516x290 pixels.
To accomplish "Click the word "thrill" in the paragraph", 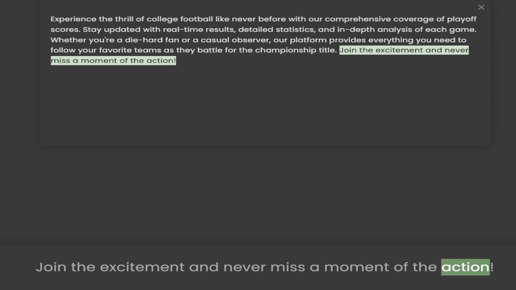I will coord(124,19).
